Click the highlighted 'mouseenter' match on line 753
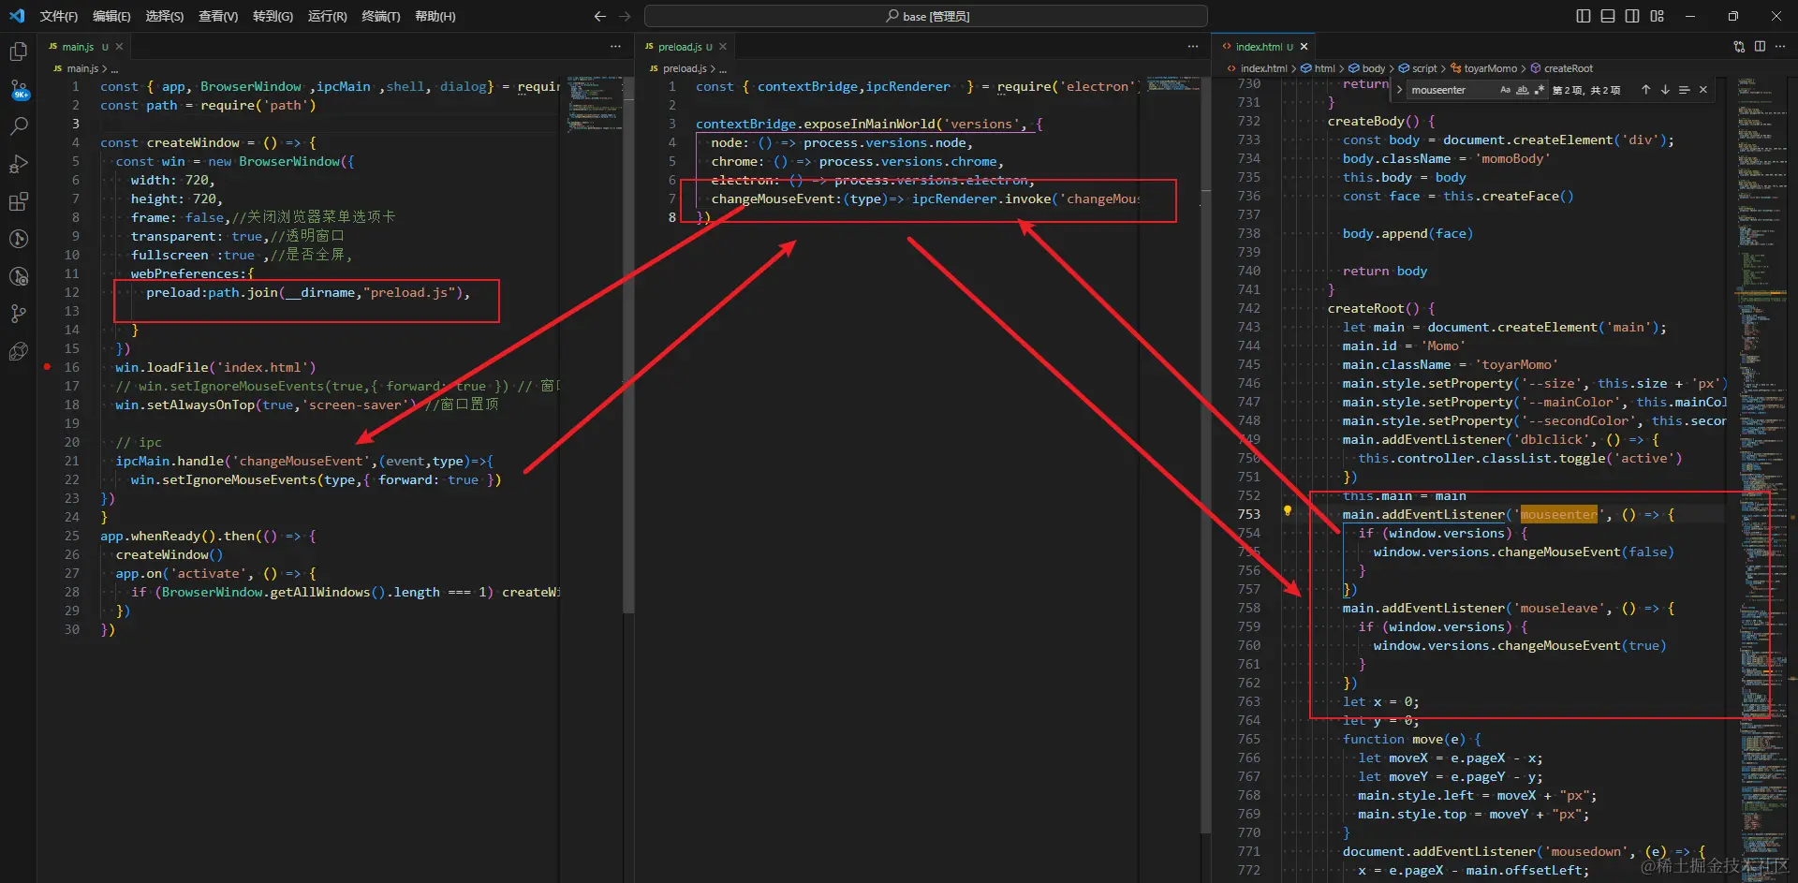The height and width of the screenshot is (883, 1798). pyautogui.click(x=1558, y=514)
